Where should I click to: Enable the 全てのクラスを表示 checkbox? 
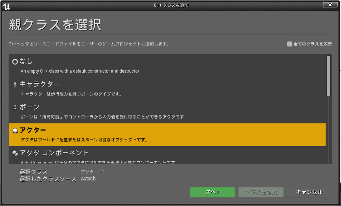(x=290, y=44)
